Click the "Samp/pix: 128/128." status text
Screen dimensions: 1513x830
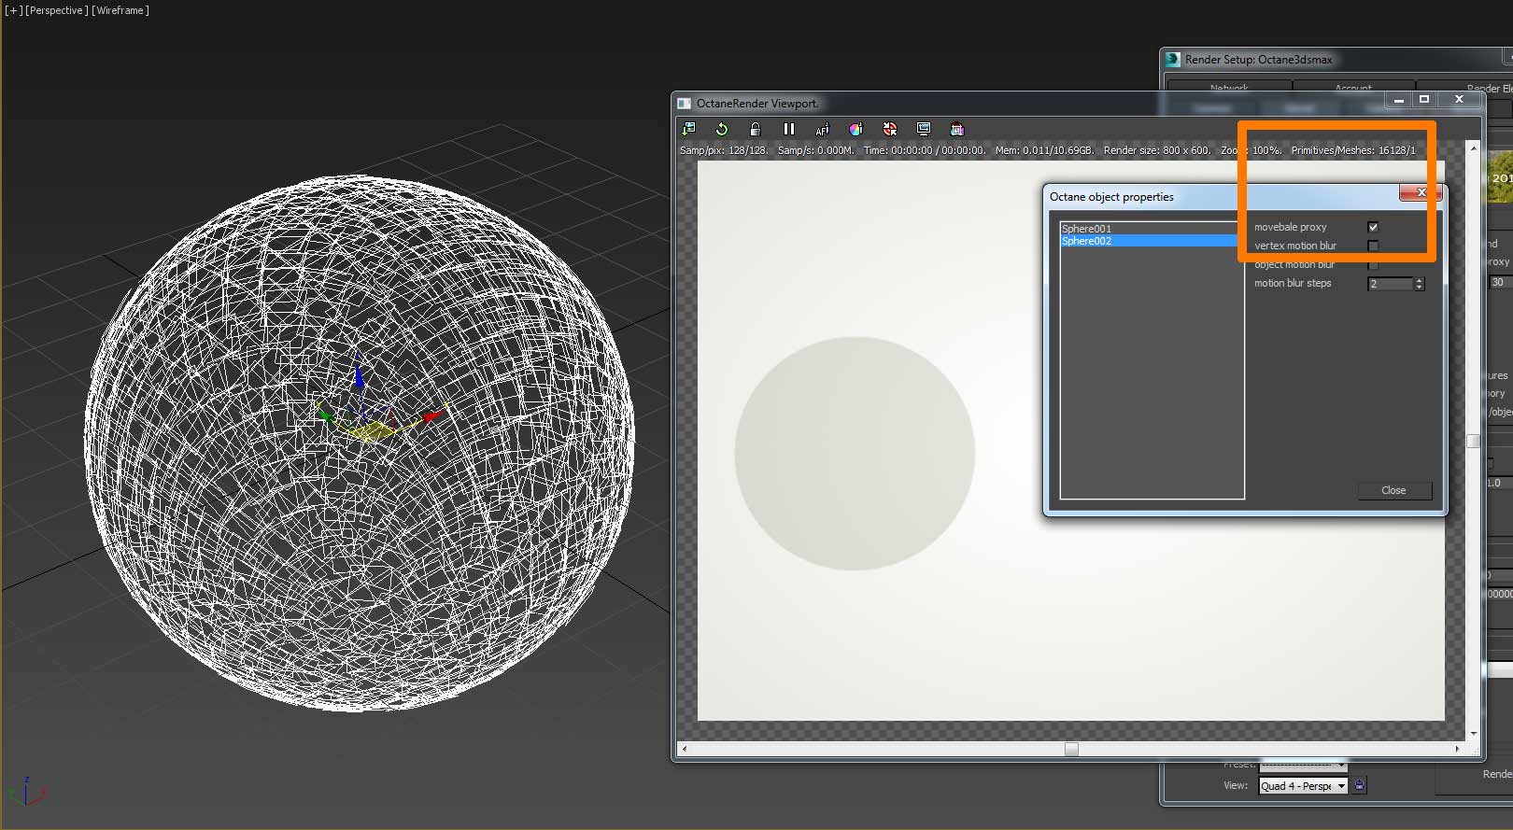click(724, 150)
